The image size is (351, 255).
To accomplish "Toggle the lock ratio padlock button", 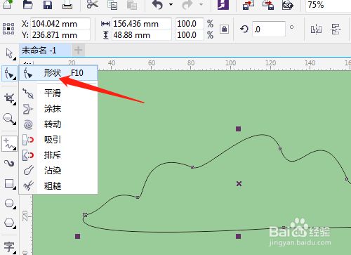I will 224,30.
